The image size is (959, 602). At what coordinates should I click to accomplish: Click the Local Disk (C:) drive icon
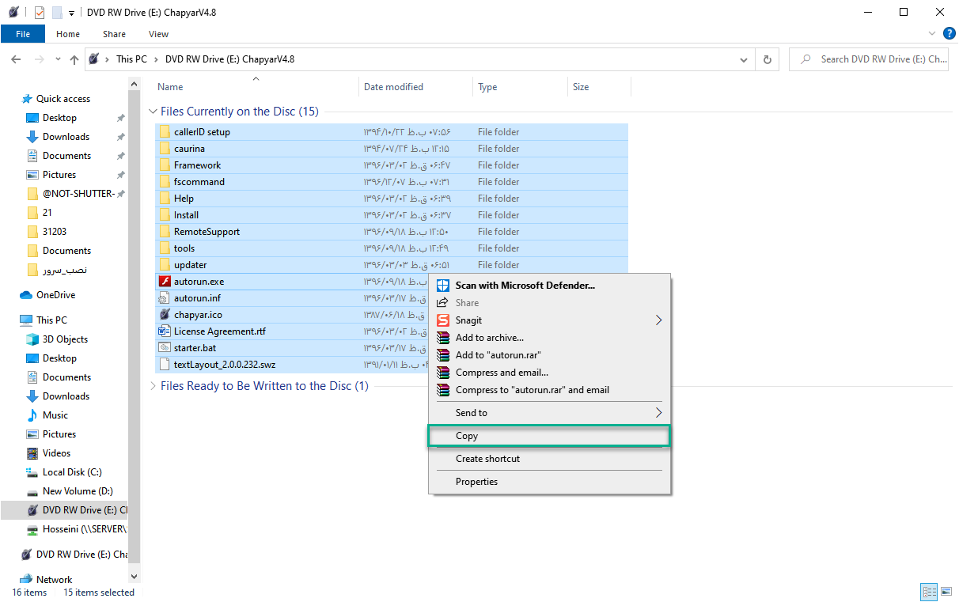32,472
